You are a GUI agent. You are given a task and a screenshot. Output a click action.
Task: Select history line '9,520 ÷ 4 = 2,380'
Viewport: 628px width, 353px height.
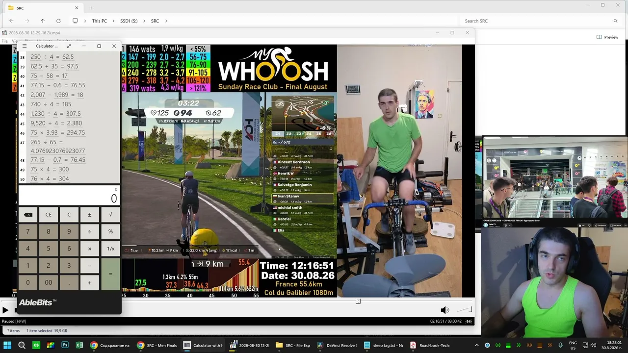click(x=56, y=123)
